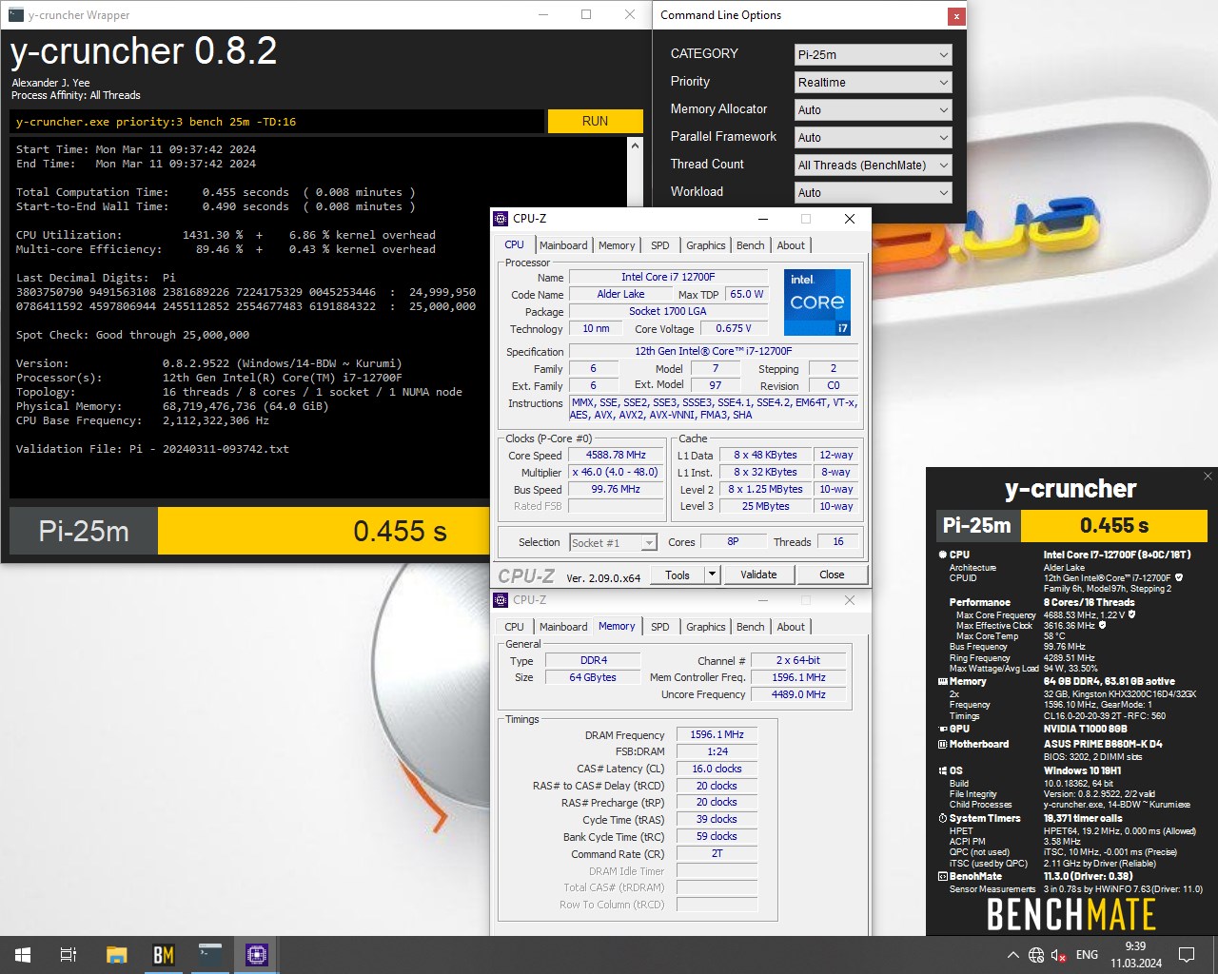The image size is (1218, 974).
Task: Expand the Memory Allocator dropdown
Action: [873, 110]
